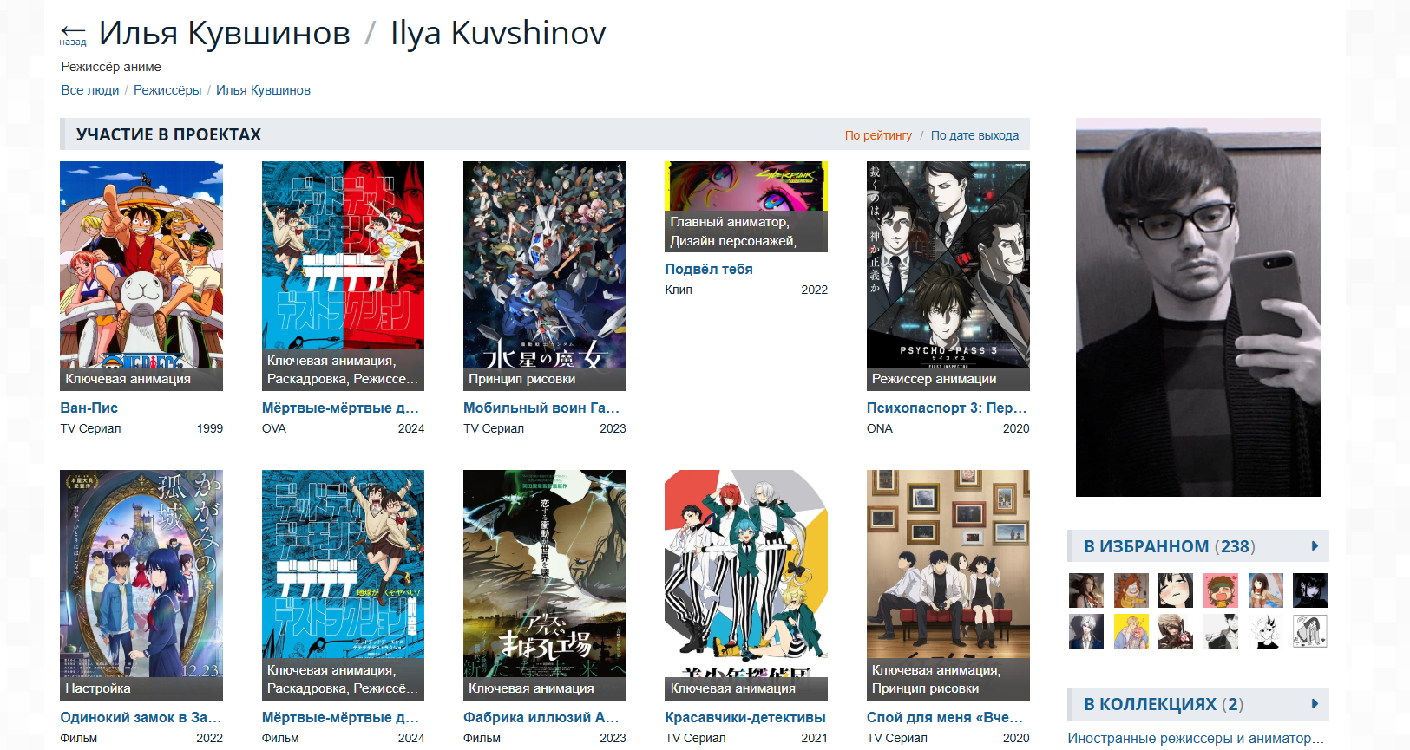
Task: Expand the В избранном section arrow
Action: (1315, 546)
